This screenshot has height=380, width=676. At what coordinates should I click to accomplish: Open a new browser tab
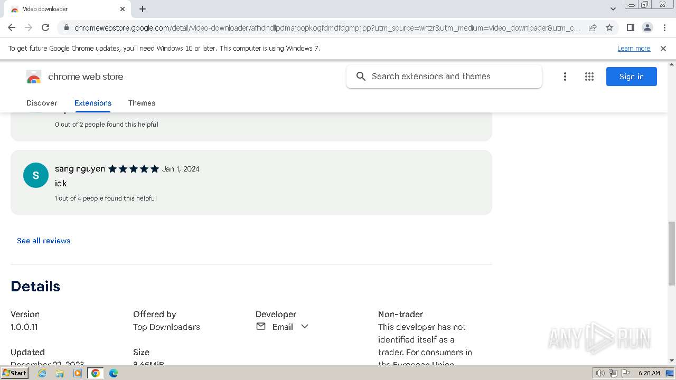coord(143,9)
